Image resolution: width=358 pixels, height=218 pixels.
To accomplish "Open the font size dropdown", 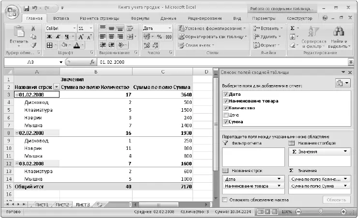I will [x=91, y=28].
